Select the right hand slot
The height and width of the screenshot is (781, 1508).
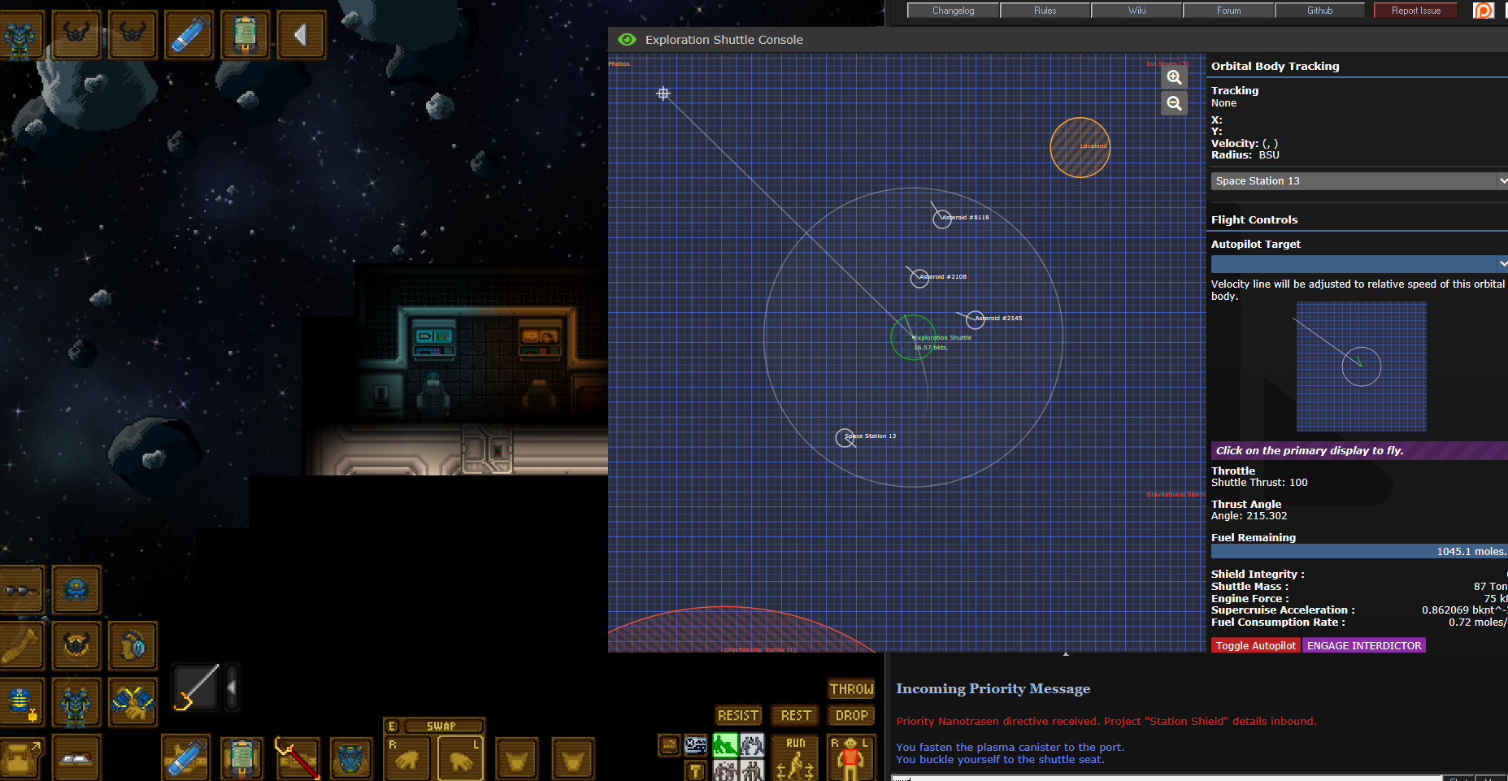pos(406,759)
